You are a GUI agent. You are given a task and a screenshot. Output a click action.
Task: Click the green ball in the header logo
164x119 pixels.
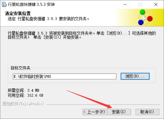tap(142, 12)
